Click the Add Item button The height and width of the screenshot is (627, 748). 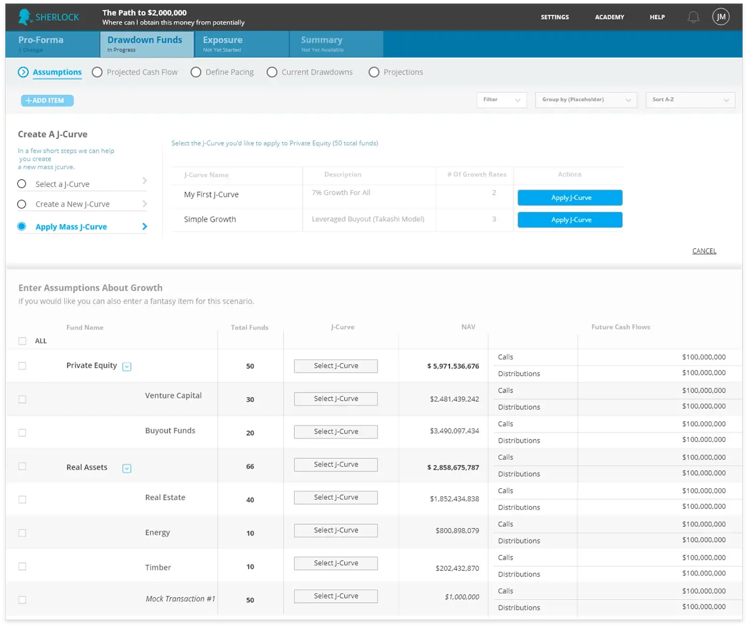click(47, 100)
